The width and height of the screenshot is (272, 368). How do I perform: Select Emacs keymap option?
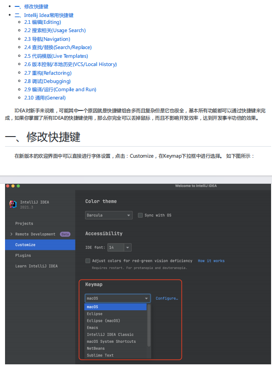[115, 328]
